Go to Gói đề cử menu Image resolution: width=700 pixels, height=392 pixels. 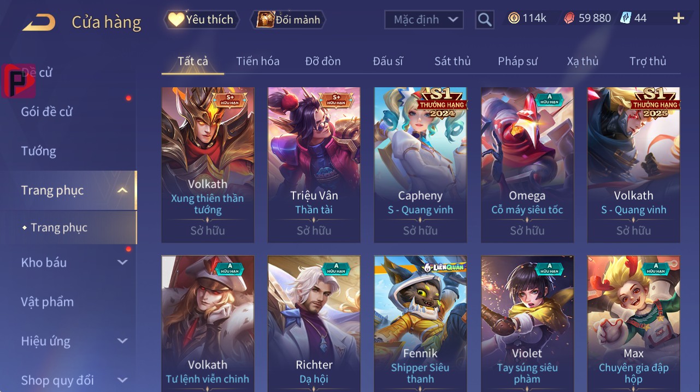click(x=46, y=112)
